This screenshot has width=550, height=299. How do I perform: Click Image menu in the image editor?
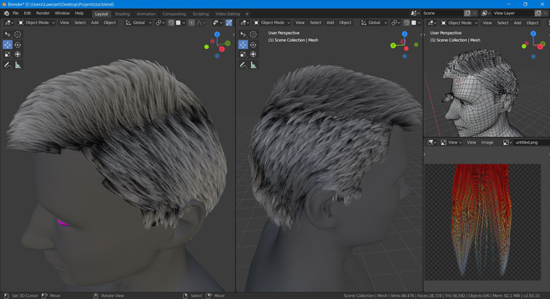click(x=487, y=142)
